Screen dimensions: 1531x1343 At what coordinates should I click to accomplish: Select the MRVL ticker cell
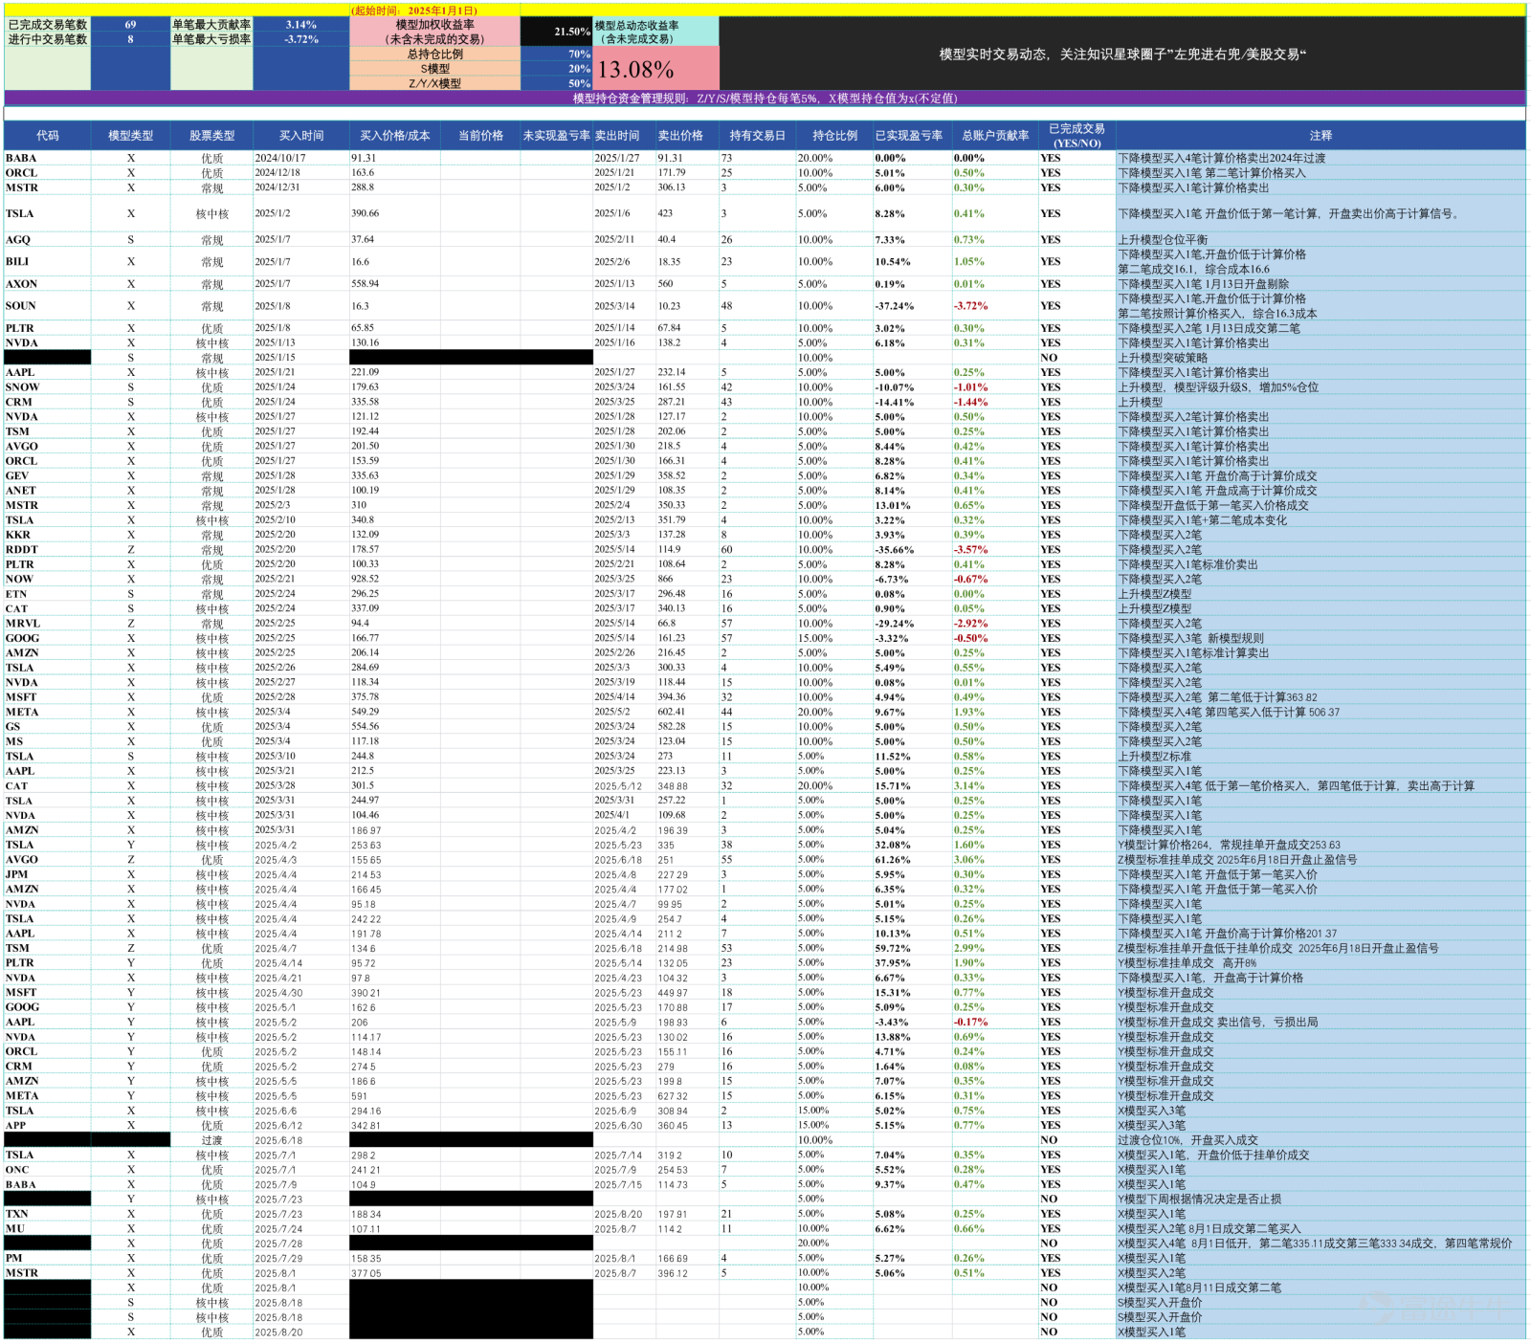tap(48, 624)
